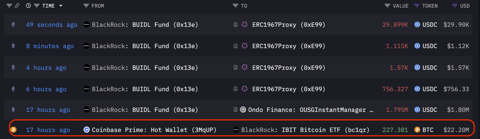Screen dimensions: 480x139
Task: Click the Ondo Finance logo icon
Action: [x=243, y=110]
